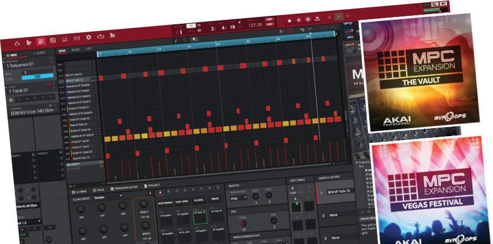The image size is (493, 244).
Task: Select the highlighted grid mode icon
Action: [x=41, y=41]
